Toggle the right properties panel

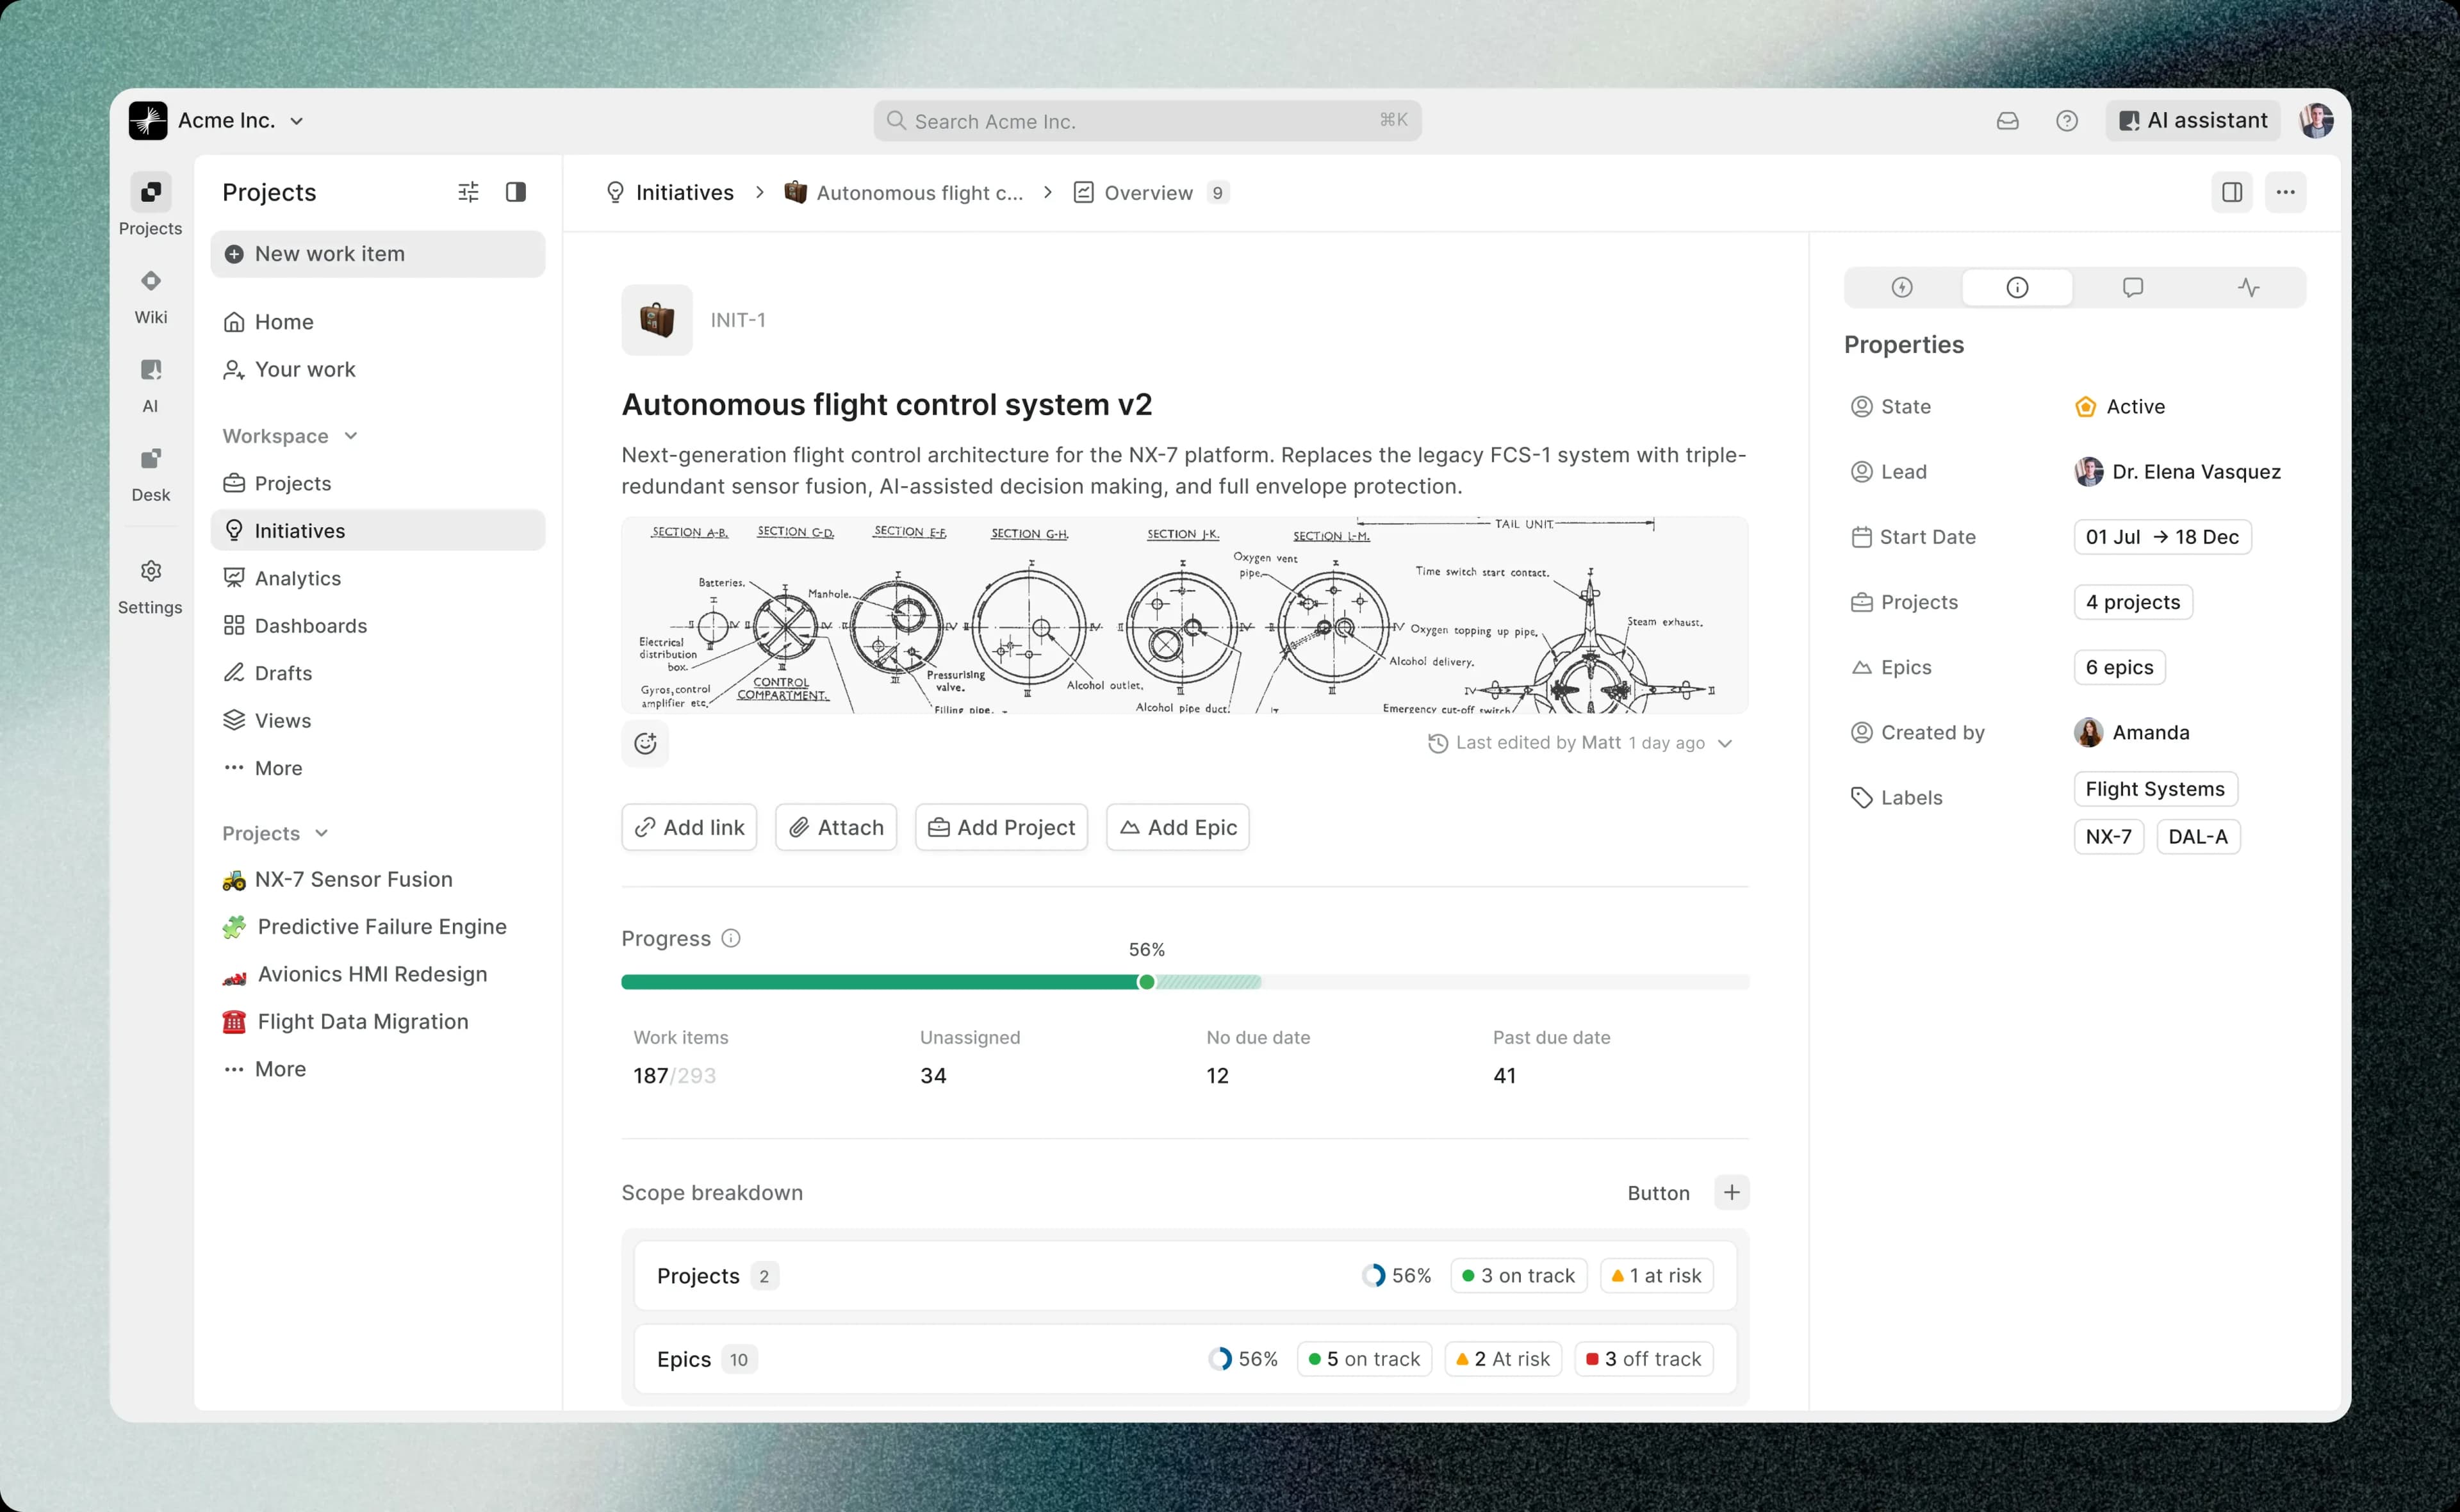pyautogui.click(x=2231, y=192)
